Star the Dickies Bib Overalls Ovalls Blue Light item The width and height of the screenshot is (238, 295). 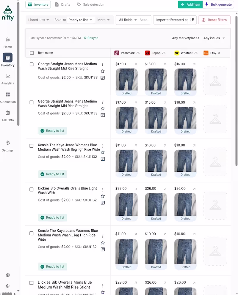103,196
